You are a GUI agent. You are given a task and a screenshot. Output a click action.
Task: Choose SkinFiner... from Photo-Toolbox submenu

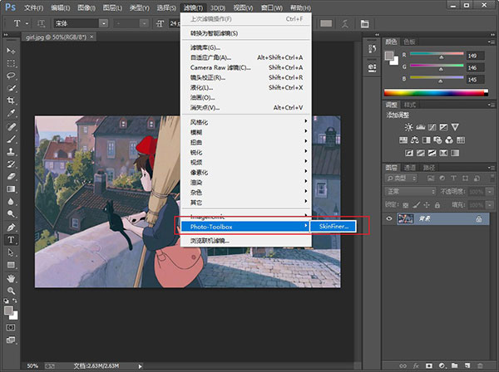[333, 227]
